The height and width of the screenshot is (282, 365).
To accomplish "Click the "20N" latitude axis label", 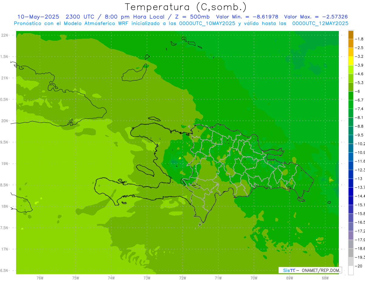I will pos(5,121).
